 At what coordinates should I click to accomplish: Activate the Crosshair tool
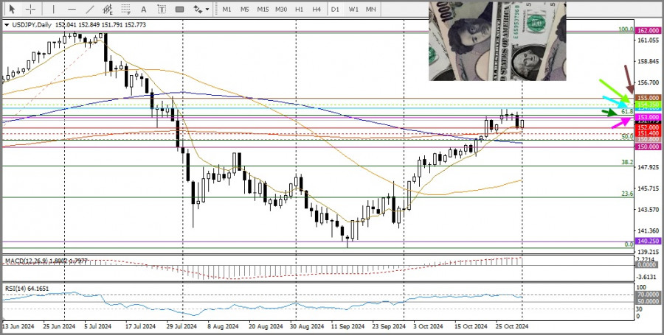coord(30,9)
